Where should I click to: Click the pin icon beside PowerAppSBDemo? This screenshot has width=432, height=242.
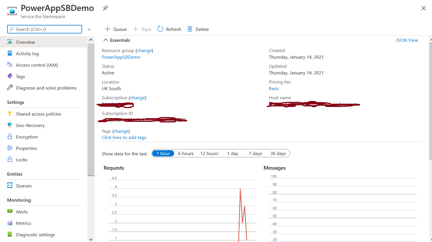105,8
